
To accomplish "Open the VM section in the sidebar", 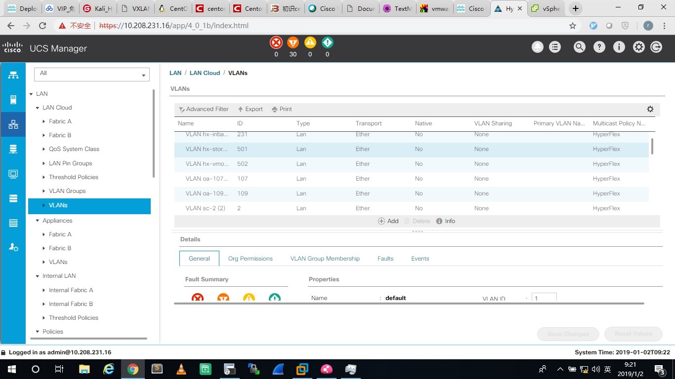I will point(13,174).
